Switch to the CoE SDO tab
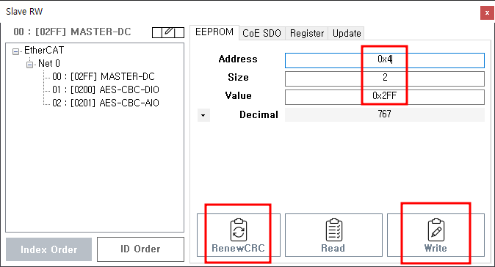This screenshot has height=267, width=495. 261,33
